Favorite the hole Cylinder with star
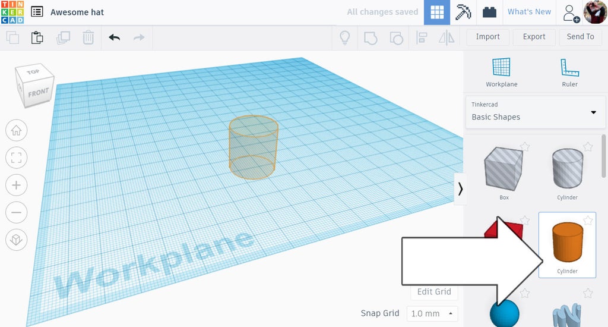This screenshot has height=327, width=608. pyautogui.click(x=588, y=146)
